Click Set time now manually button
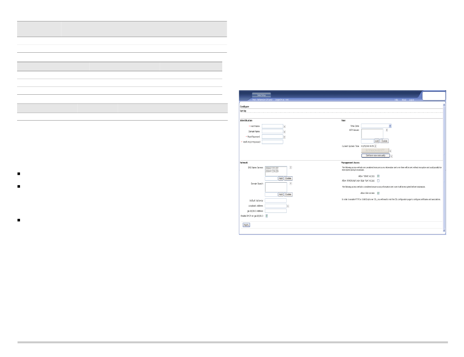This screenshot has width=464, height=357. [x=376, y=156]
